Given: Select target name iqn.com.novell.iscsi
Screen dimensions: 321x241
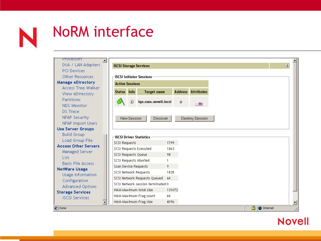Looking at the screenshot, I should (x=155, y=102).
